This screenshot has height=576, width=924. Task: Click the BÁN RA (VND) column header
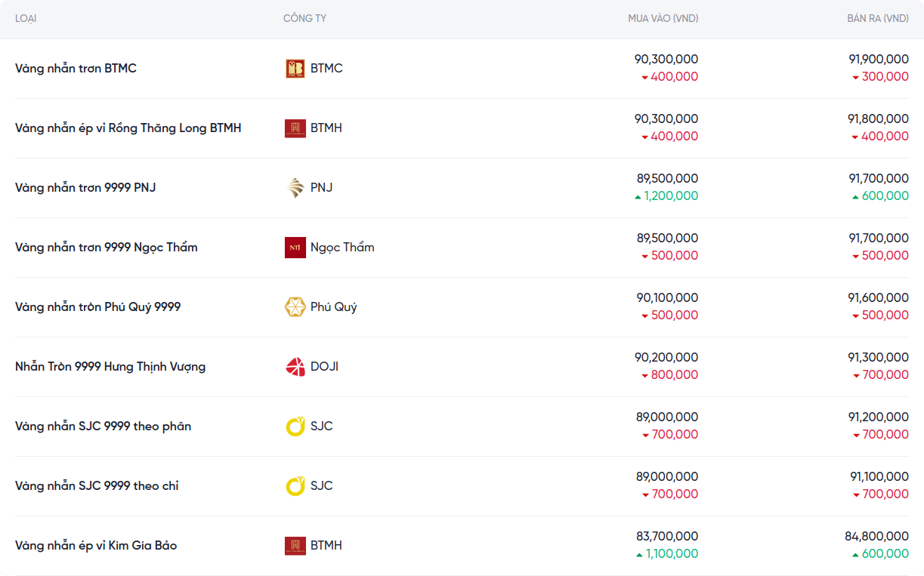coord(877,18)
